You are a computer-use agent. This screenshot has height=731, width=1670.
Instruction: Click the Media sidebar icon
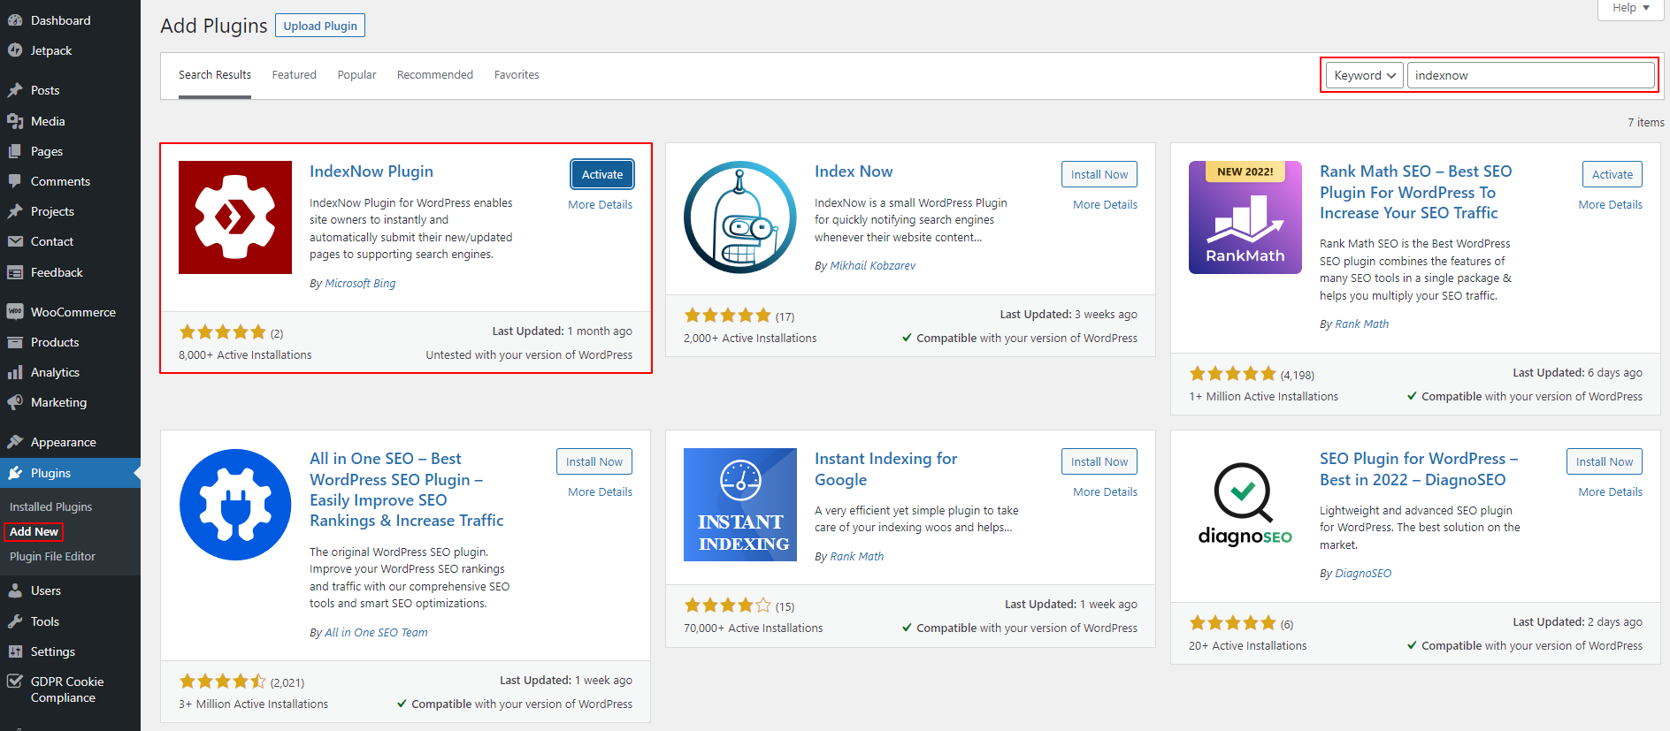[x=15, y=121]
